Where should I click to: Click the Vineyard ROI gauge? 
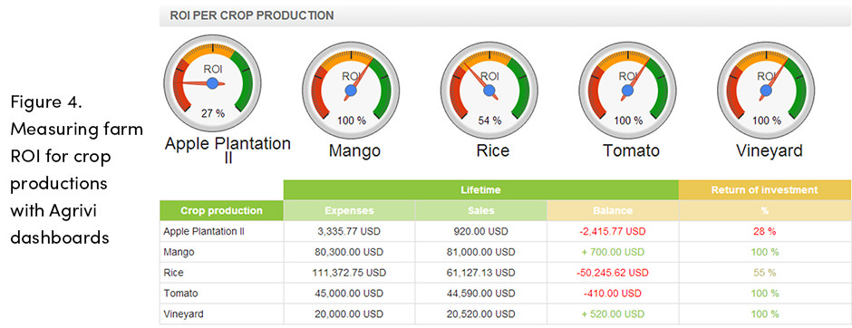pyautogui.click(x=766, y=91)
